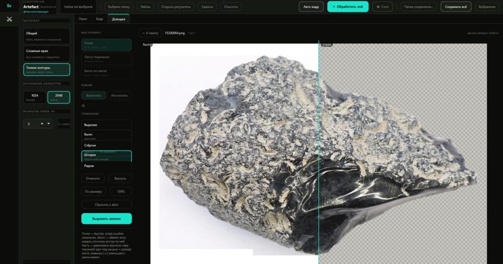Select the Тонкие контуры material option
The height and width of the screenshot is (264, 503).
[x=47, y=70]
